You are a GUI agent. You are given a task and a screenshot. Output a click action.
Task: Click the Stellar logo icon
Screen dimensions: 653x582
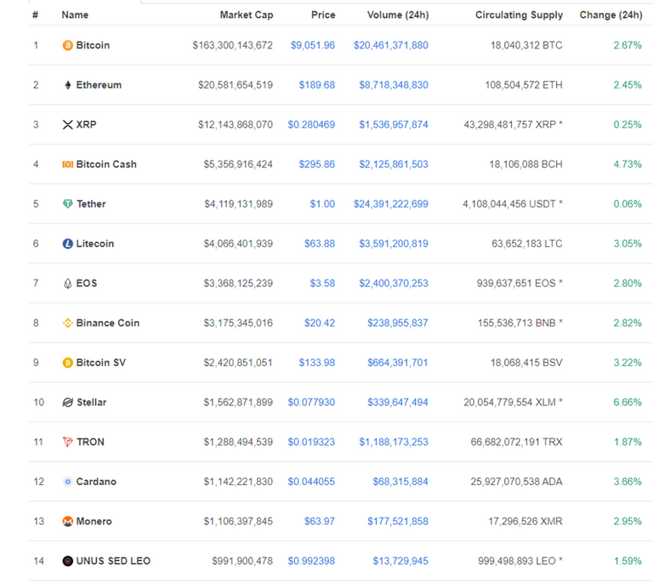tap(67, 402)
